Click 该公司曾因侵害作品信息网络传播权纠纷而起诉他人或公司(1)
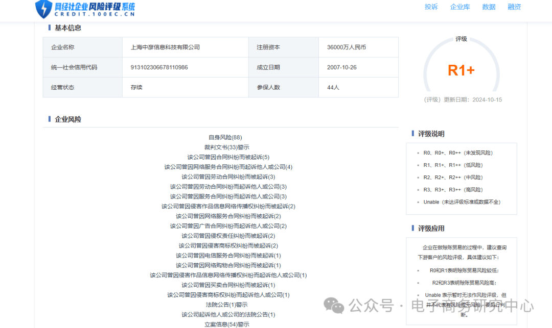Screen dimensions: 552x328 coord(228,275)
